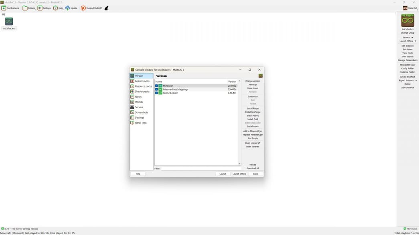Image resolution: width=419 pixels, height=235 pixels.
Task: Open the Servers section
Action: (x=138, y=107)
